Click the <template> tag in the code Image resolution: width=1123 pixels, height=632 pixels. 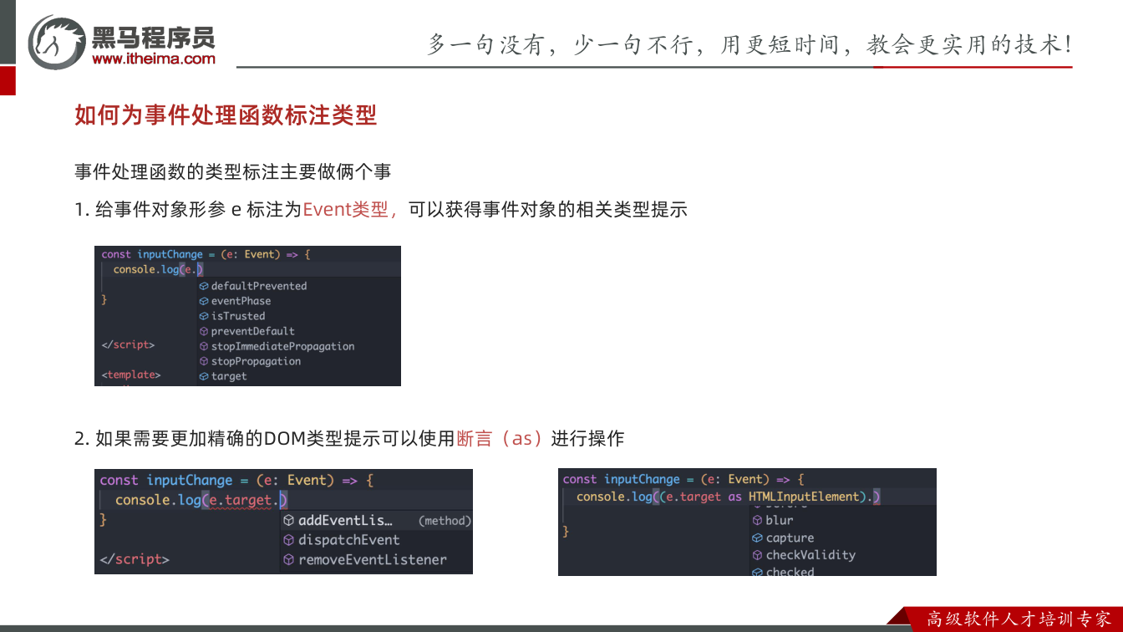131,375
